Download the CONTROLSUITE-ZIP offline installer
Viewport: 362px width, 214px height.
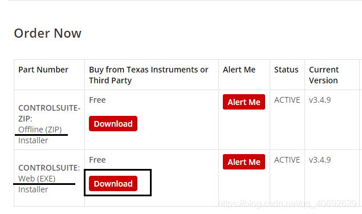pos(113,124)
